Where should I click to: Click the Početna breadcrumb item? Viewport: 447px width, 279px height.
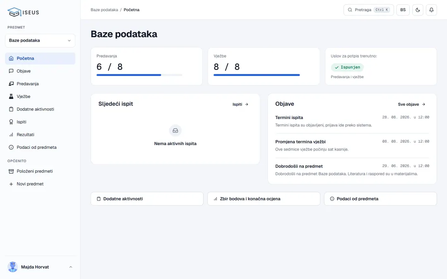(132, 10)
